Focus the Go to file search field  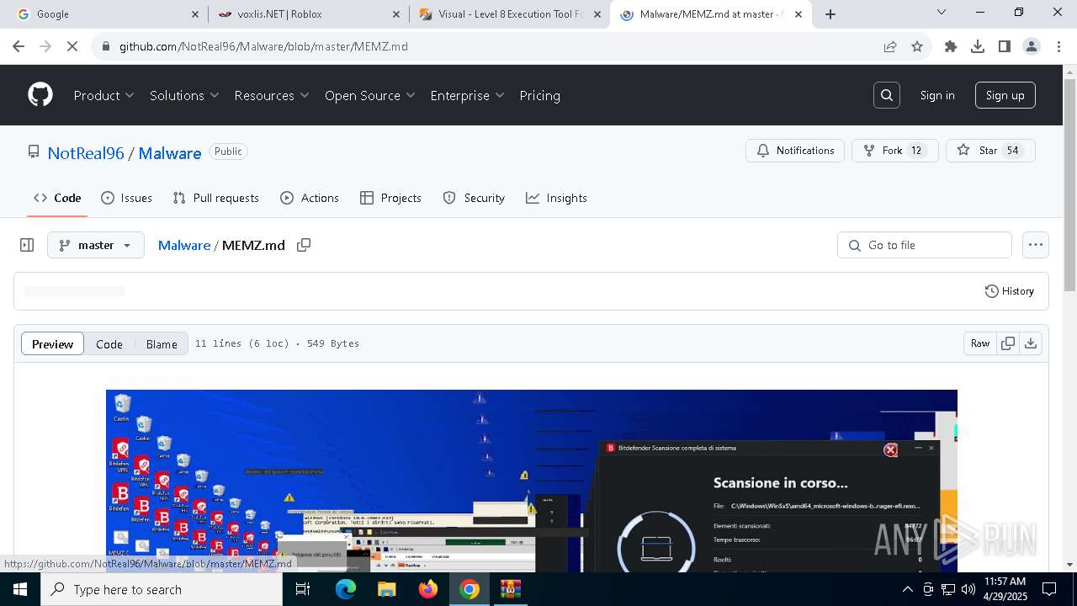[925, 245]
